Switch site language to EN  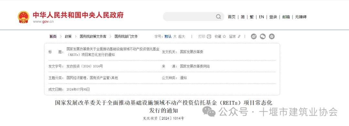point(261,17)
